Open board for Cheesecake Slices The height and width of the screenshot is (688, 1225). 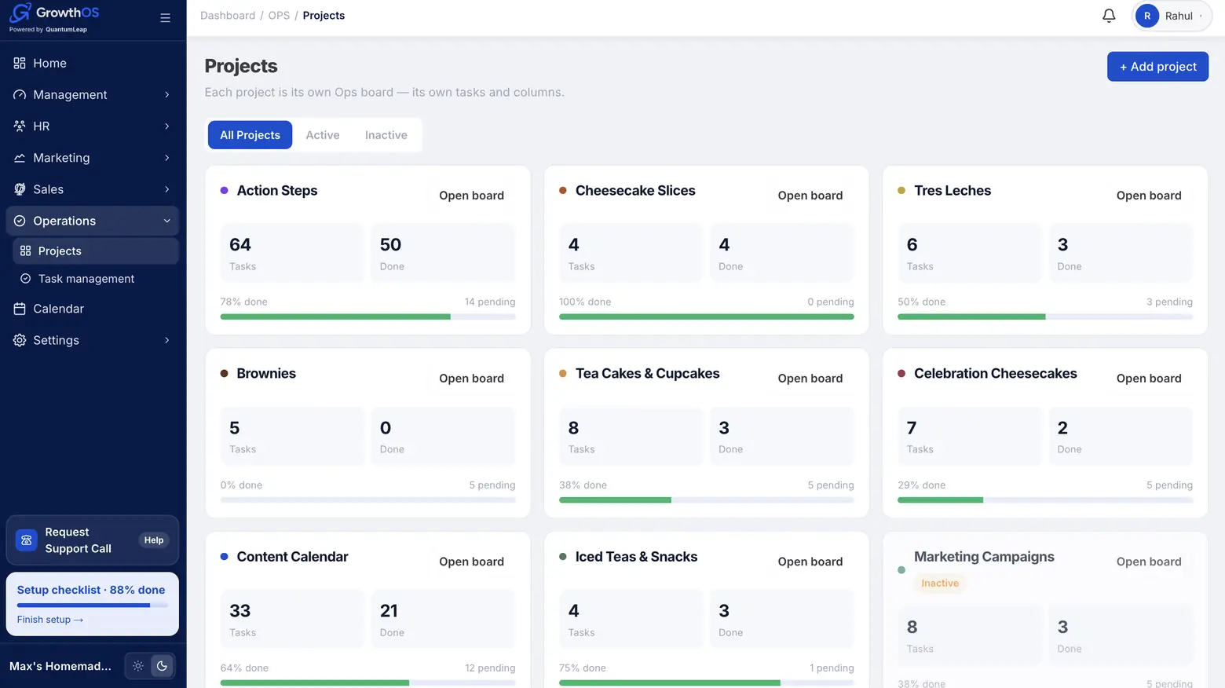810,196
